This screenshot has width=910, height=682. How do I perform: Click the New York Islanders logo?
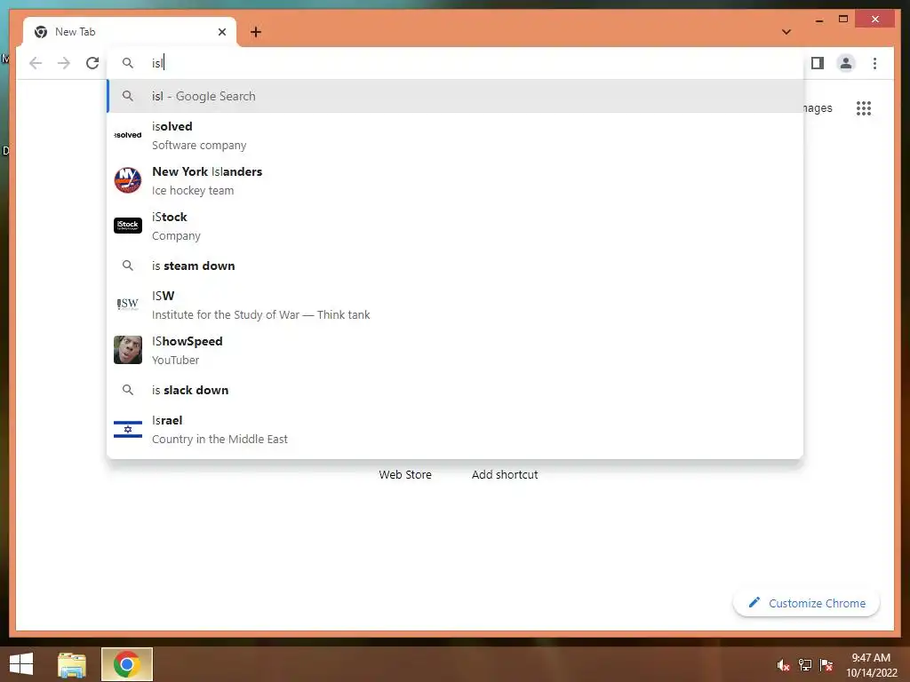(128, 180)
